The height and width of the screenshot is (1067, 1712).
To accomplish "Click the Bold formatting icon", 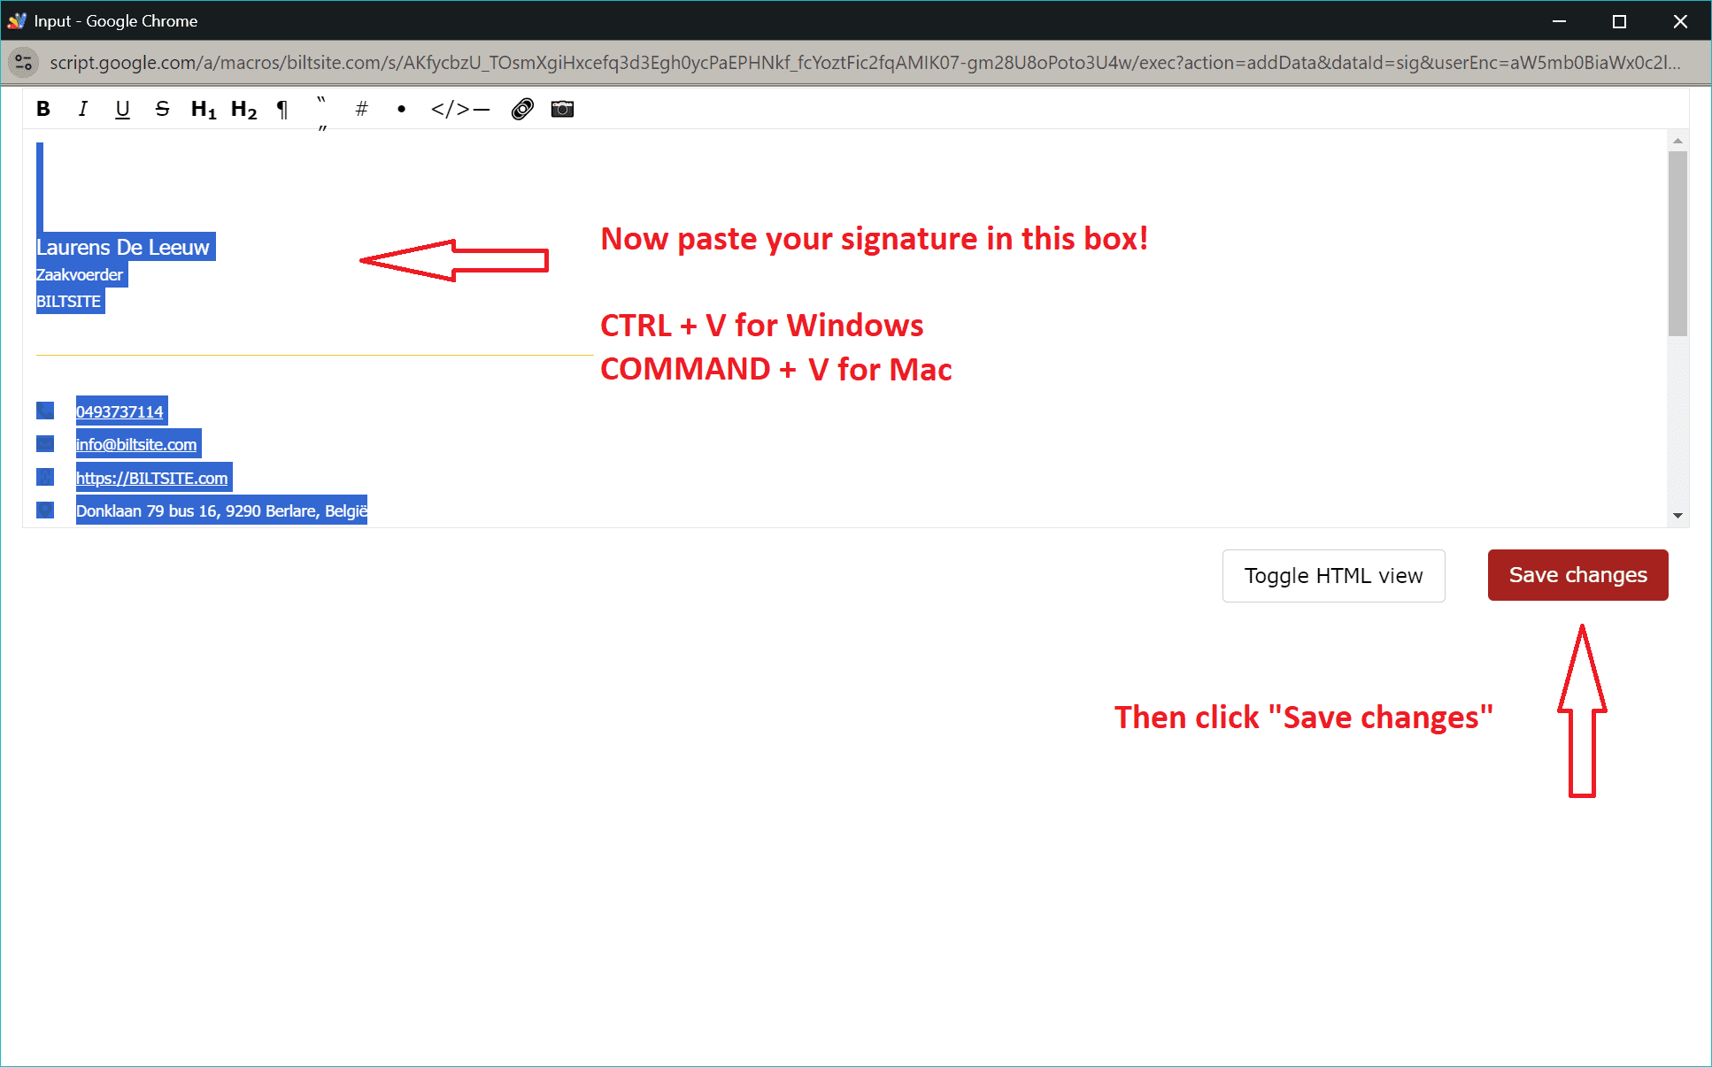I will 42,111.
